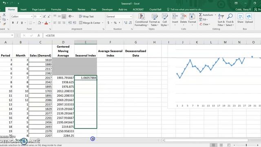Click Merge & Center button
This screenshot has height=147, width=261.
(90, 23)
